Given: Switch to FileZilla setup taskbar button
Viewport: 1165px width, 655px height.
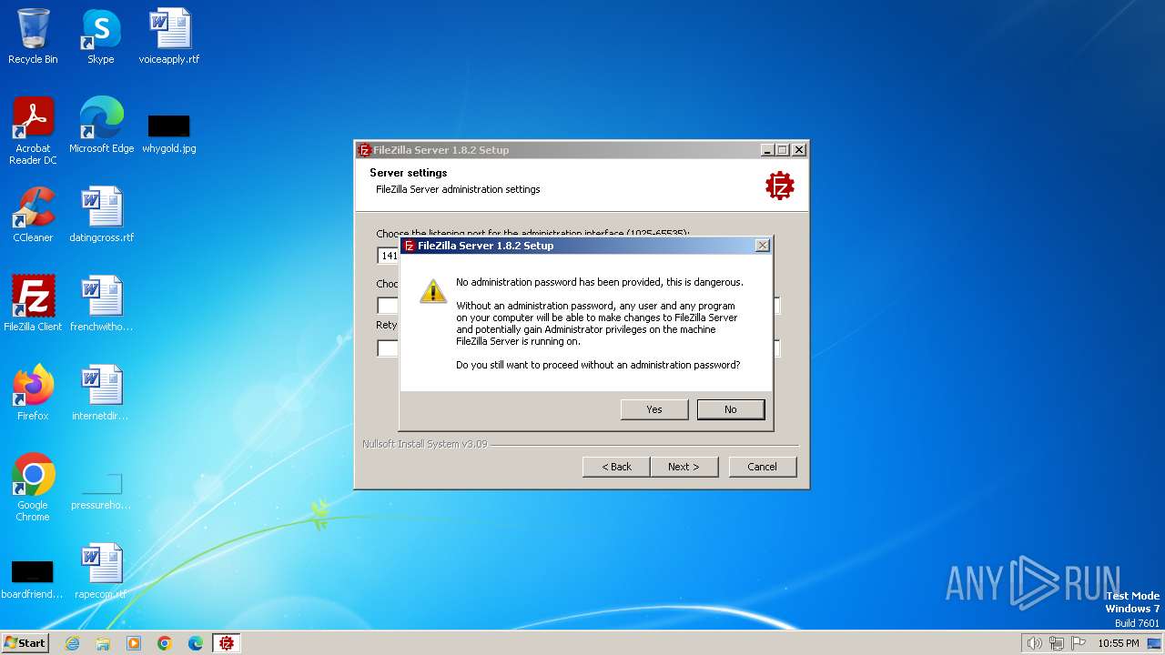Looking at the screenshot, I should coord(227,643).
